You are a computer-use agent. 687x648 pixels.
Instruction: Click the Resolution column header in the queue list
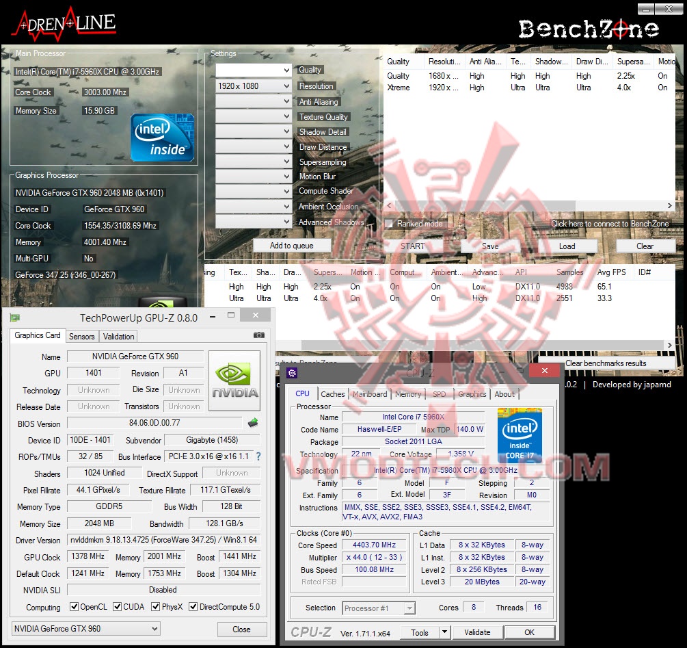444,62
